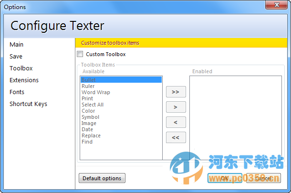Click the remove one (<) button

pos(176,122)
